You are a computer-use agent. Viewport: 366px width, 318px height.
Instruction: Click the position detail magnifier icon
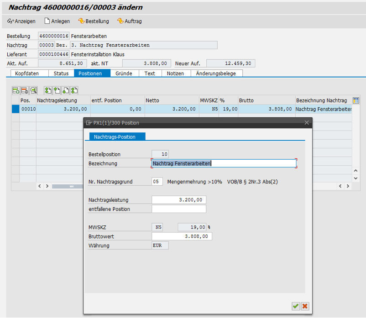[34, 90]
